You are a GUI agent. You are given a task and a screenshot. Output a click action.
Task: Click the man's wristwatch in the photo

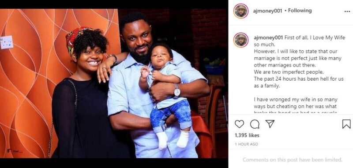177,91
